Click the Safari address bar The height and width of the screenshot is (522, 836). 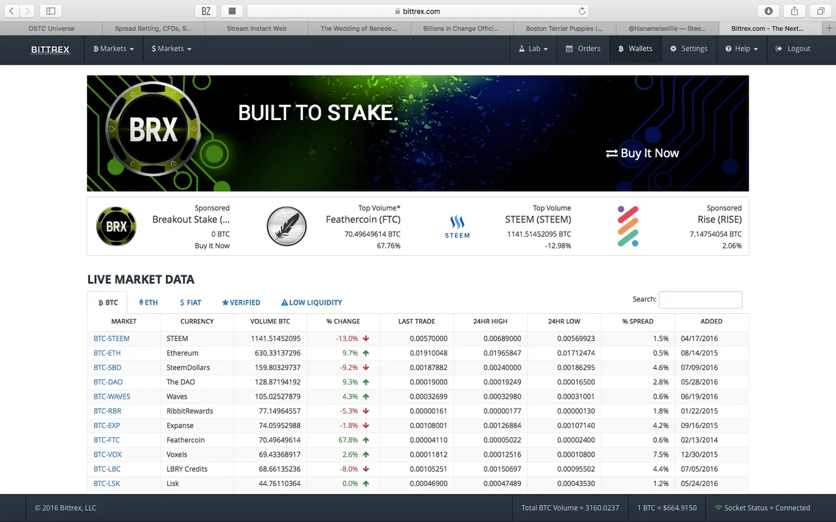click(x=418, y=11)
